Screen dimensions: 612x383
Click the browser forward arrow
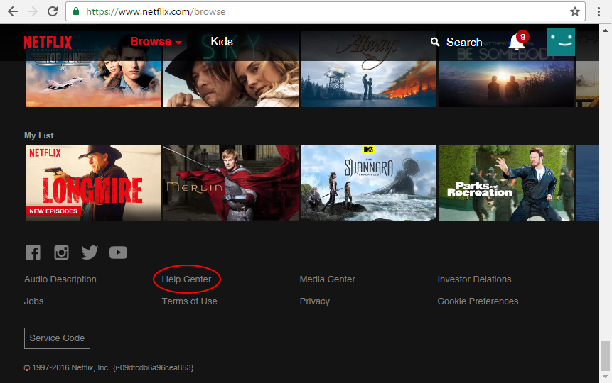click(x=33, y=11)
